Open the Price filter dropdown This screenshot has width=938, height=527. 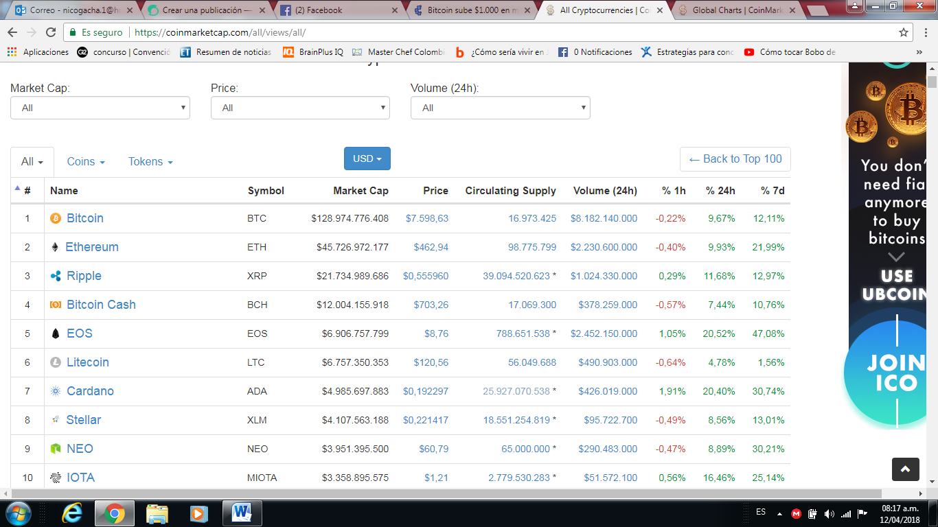pyautogui.click(x=300, y=108)
